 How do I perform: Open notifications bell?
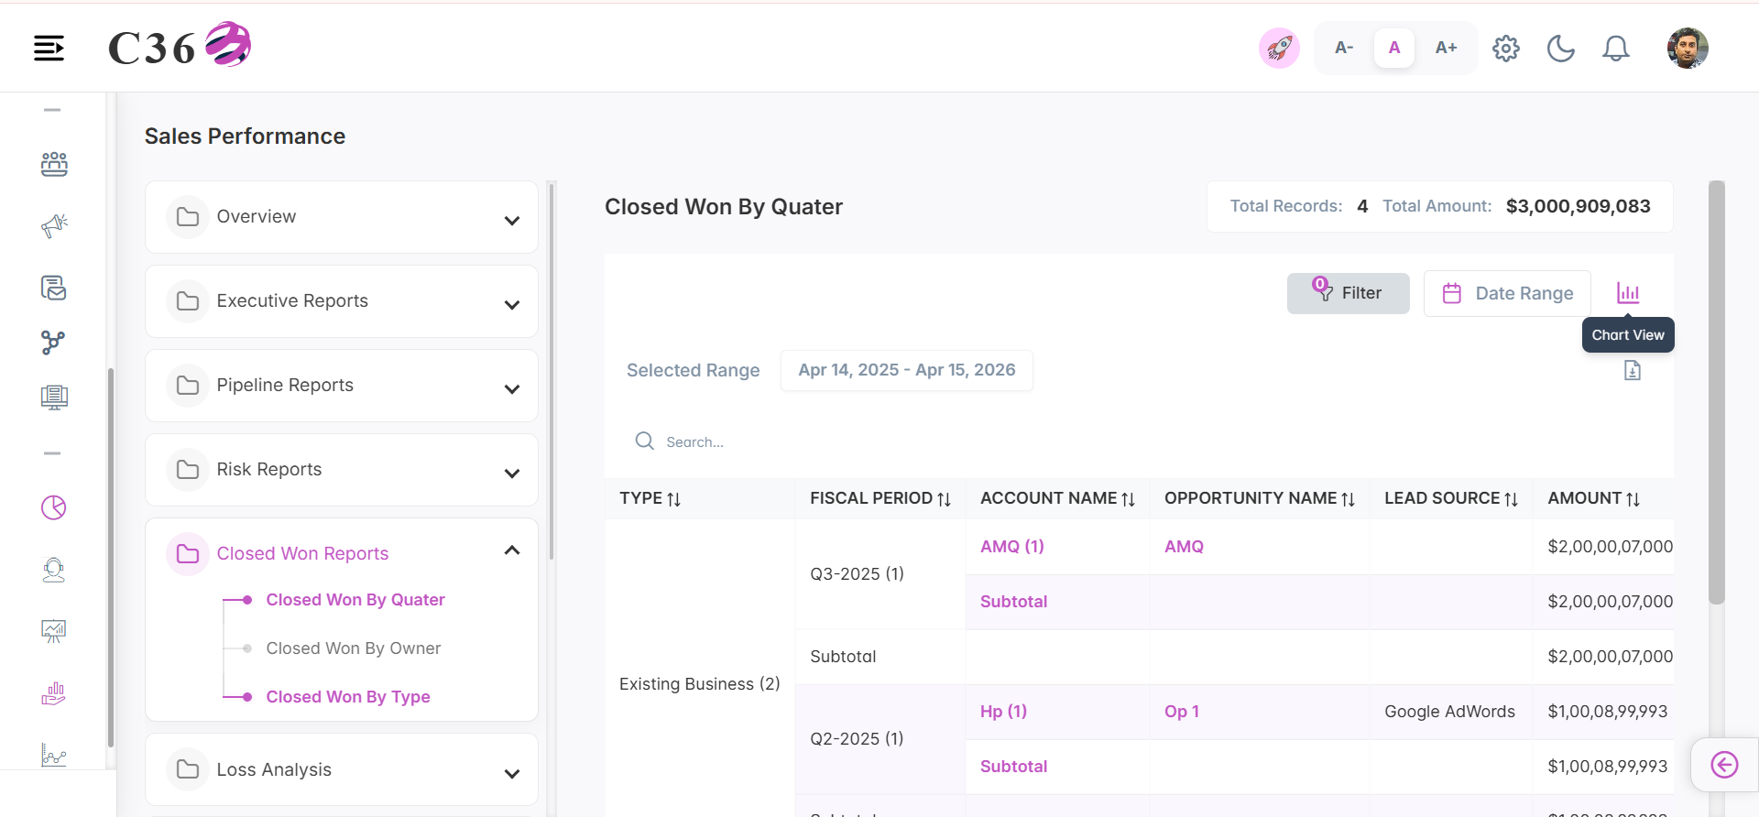coord(1616,48)
